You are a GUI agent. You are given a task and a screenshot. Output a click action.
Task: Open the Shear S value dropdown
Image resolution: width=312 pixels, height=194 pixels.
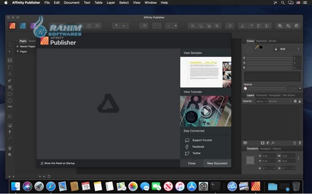click(x=294, y=169)
